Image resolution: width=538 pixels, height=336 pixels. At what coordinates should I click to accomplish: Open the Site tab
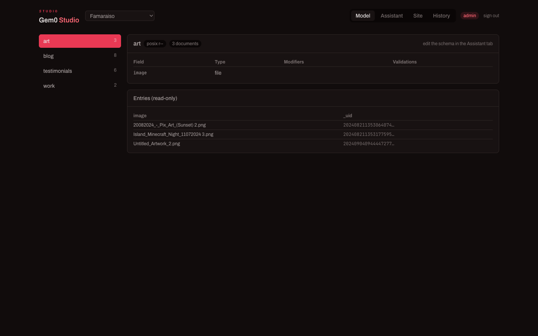click(x=418, y=16)
